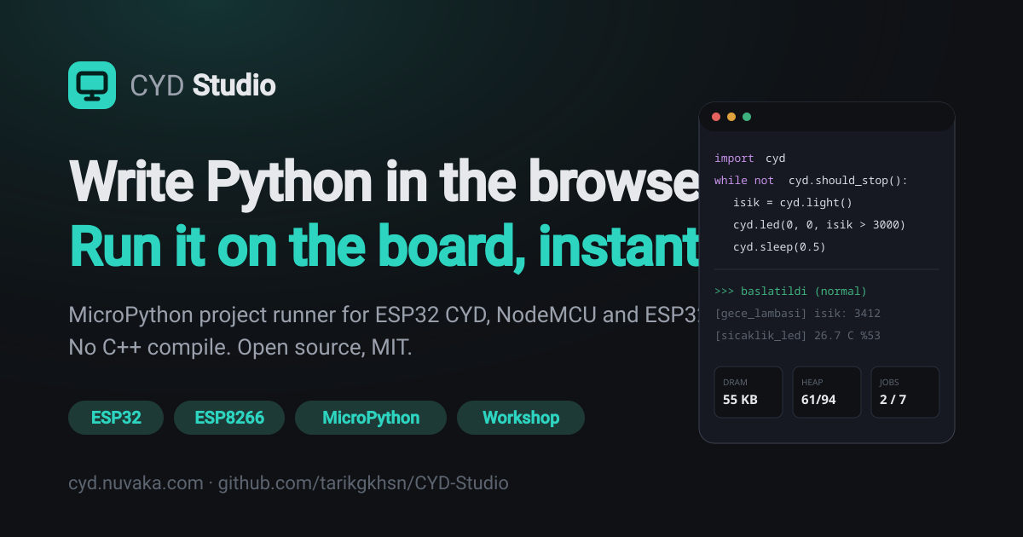The width and height of the screenshot is (1023, 537).
Task: Click the DRAM 55 KB stat card
Action: (x=748, y=392)
